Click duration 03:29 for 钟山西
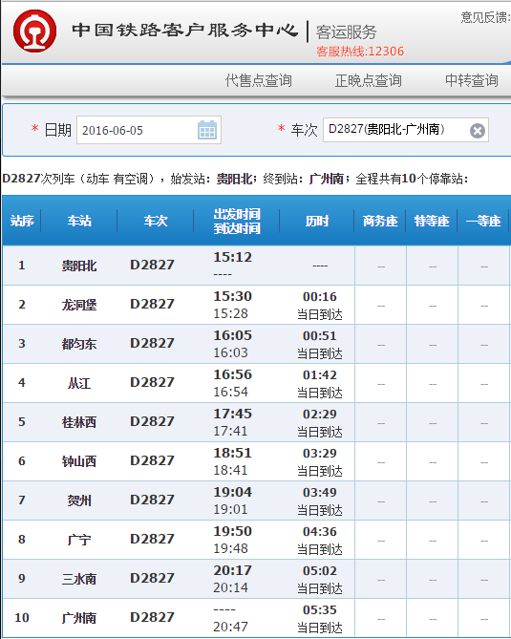511x639 pixels. pos(319,453)
